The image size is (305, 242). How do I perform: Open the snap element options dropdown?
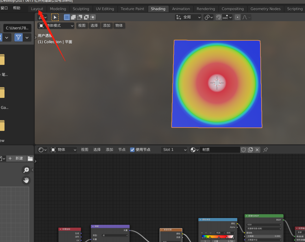pos(227,17)
